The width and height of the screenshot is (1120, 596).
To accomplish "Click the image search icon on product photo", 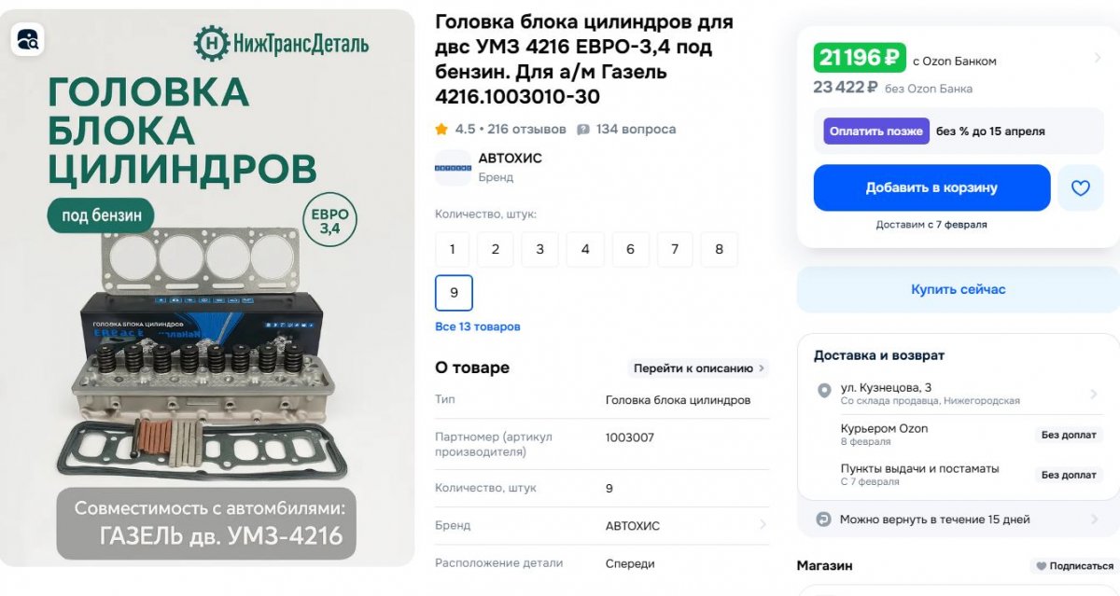I will (28, 39).
